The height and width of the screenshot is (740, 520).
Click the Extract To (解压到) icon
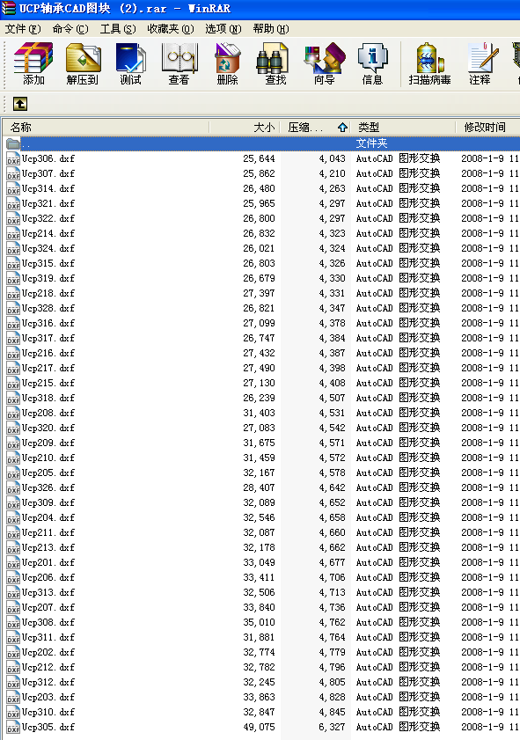[82, 63]
